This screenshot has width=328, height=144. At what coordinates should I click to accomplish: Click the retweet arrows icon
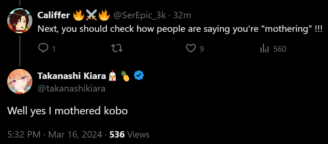117,49
